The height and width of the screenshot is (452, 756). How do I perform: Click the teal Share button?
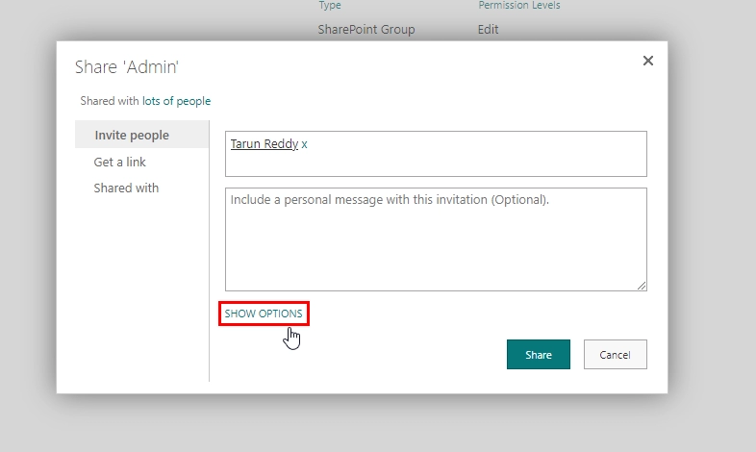pyautogui.click(x=538, y=355)
